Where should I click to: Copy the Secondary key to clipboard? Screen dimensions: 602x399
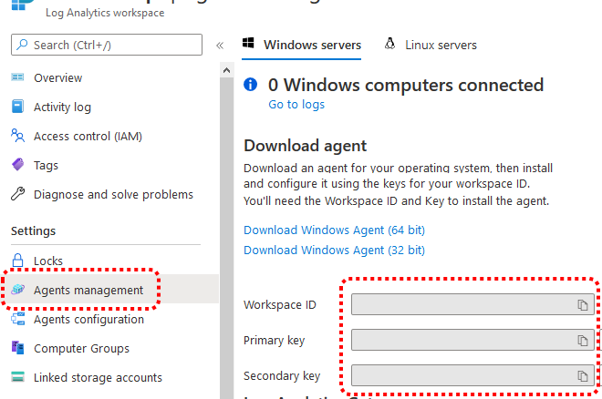[583, 375]
